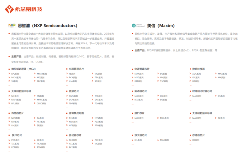Open MXL系列 under Maxim 接口芯片

(x=164, y=118)
